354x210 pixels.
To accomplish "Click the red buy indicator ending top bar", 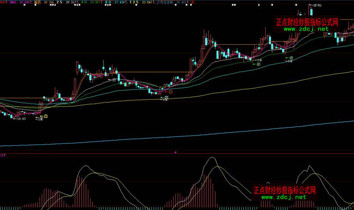I will point(193,2).
